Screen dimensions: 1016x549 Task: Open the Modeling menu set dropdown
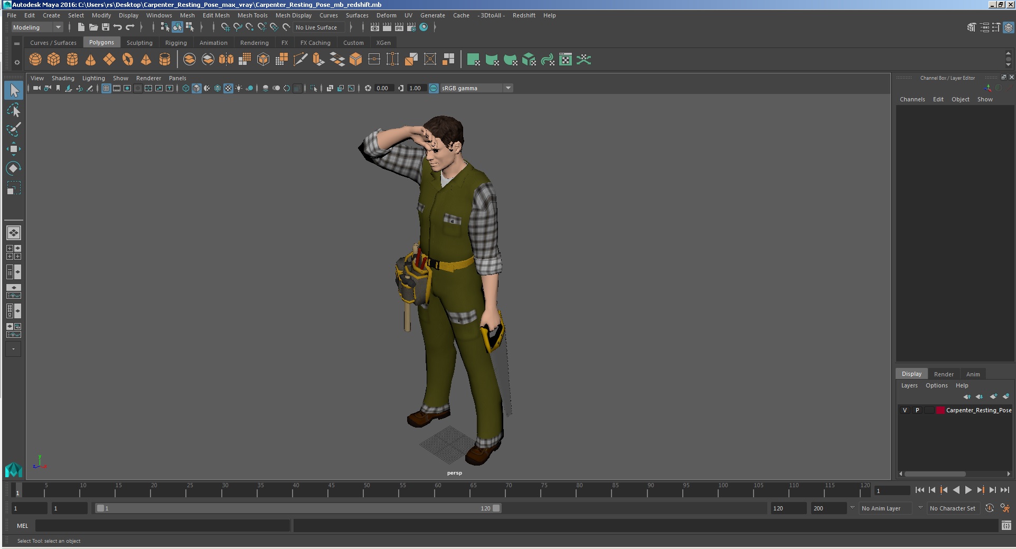pyautogui.click(x=37, y=27)
